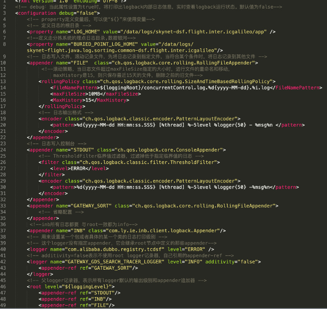Click line number 33 in the gutter
Viewport: 327px width, 309px height.
(3, 206)
